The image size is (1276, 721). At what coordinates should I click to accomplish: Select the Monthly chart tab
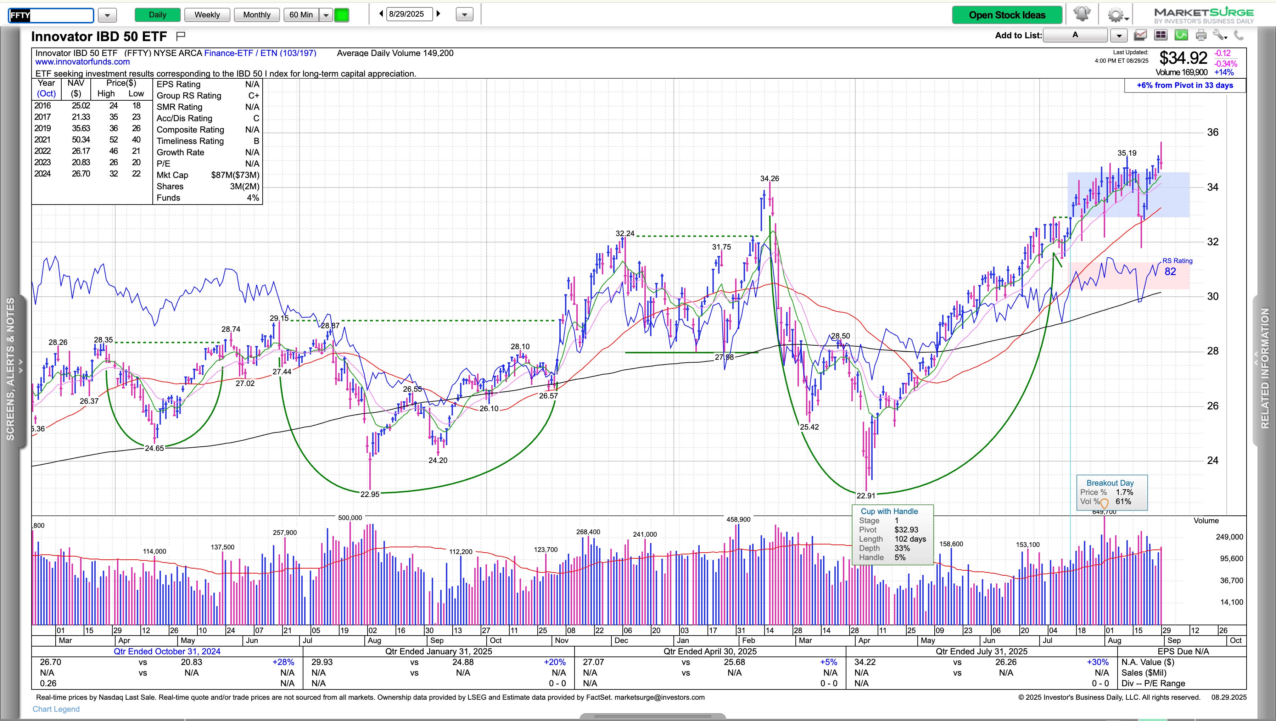click(x=257, y=15)
